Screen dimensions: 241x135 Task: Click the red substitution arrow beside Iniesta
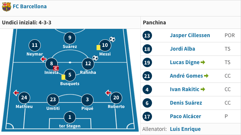43,59
